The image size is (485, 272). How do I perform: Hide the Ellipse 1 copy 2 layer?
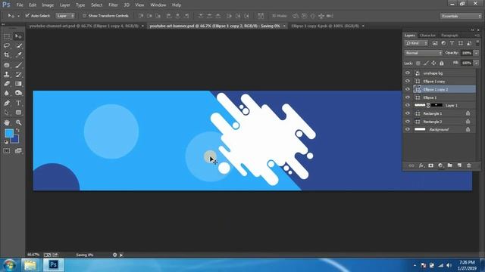coord(408,89)
